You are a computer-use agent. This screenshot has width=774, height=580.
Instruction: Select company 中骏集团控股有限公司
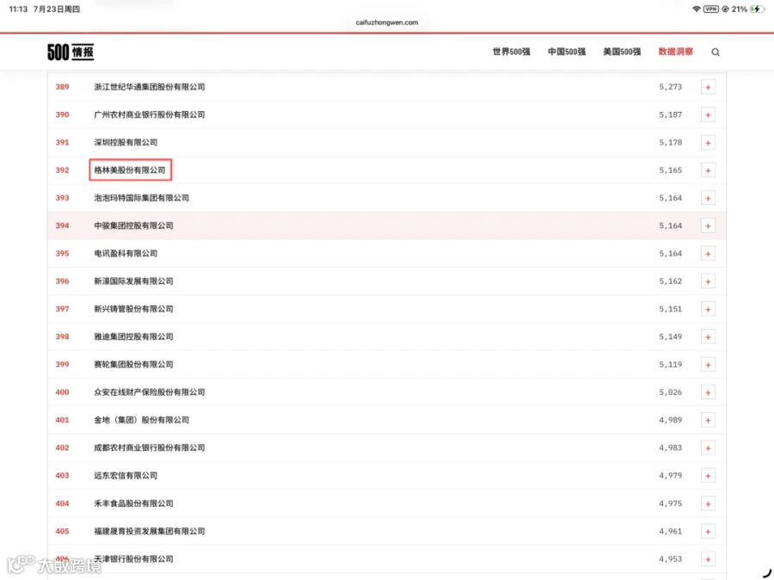coord(134,225)
